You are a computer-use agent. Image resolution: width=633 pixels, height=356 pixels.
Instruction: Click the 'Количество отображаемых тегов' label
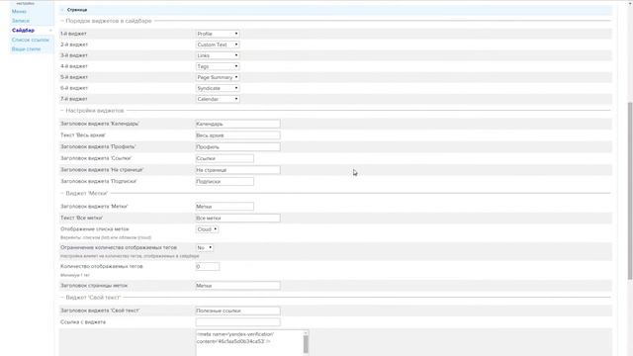102,266
